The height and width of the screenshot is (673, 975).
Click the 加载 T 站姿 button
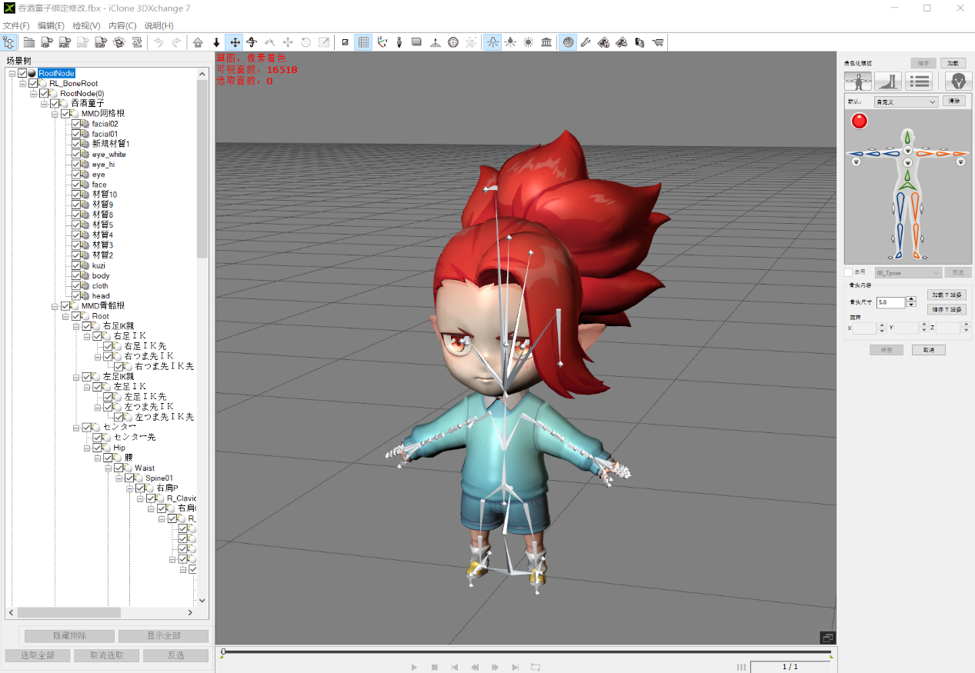[947, 295]
